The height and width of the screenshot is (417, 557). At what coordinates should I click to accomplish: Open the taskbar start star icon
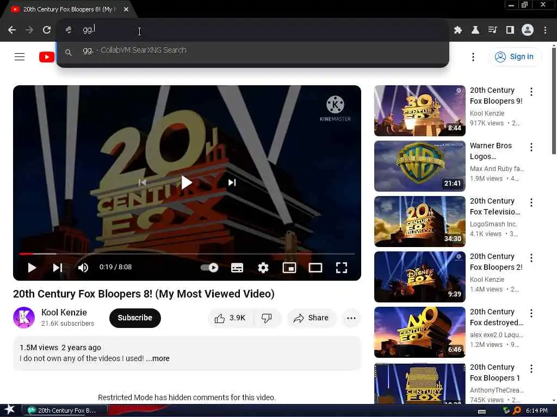[x=9, y=410]
